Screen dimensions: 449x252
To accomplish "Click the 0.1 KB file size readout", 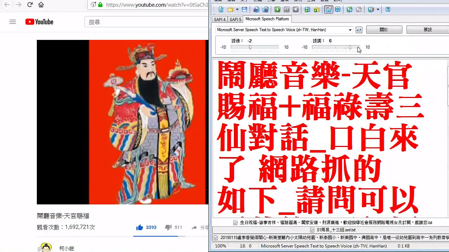I will tap(403, 246).
